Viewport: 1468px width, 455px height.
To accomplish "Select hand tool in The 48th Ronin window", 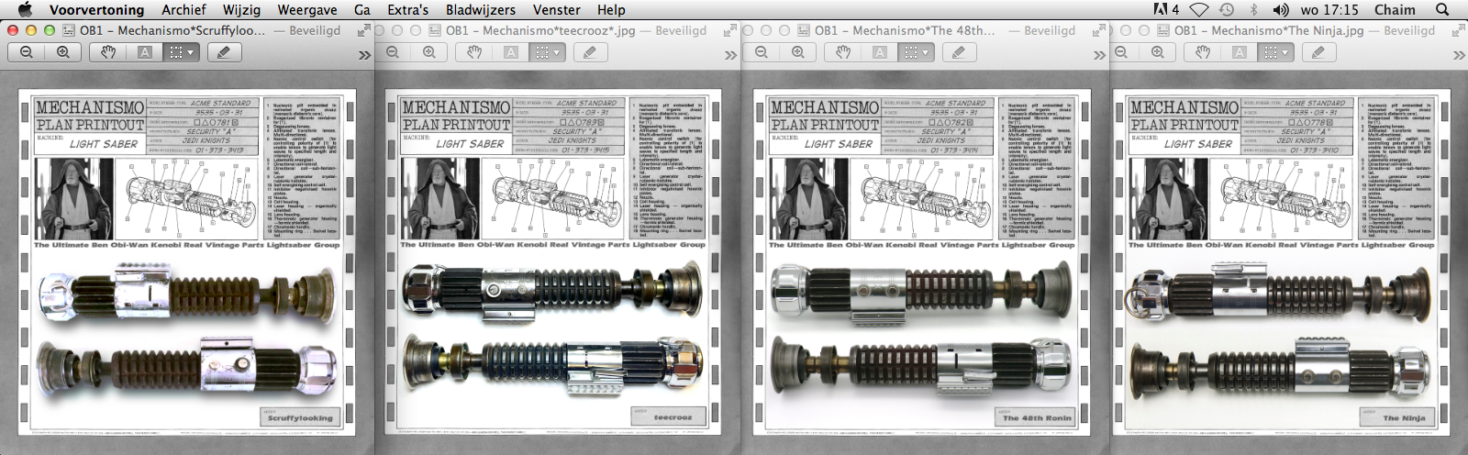I will (843, 52).
